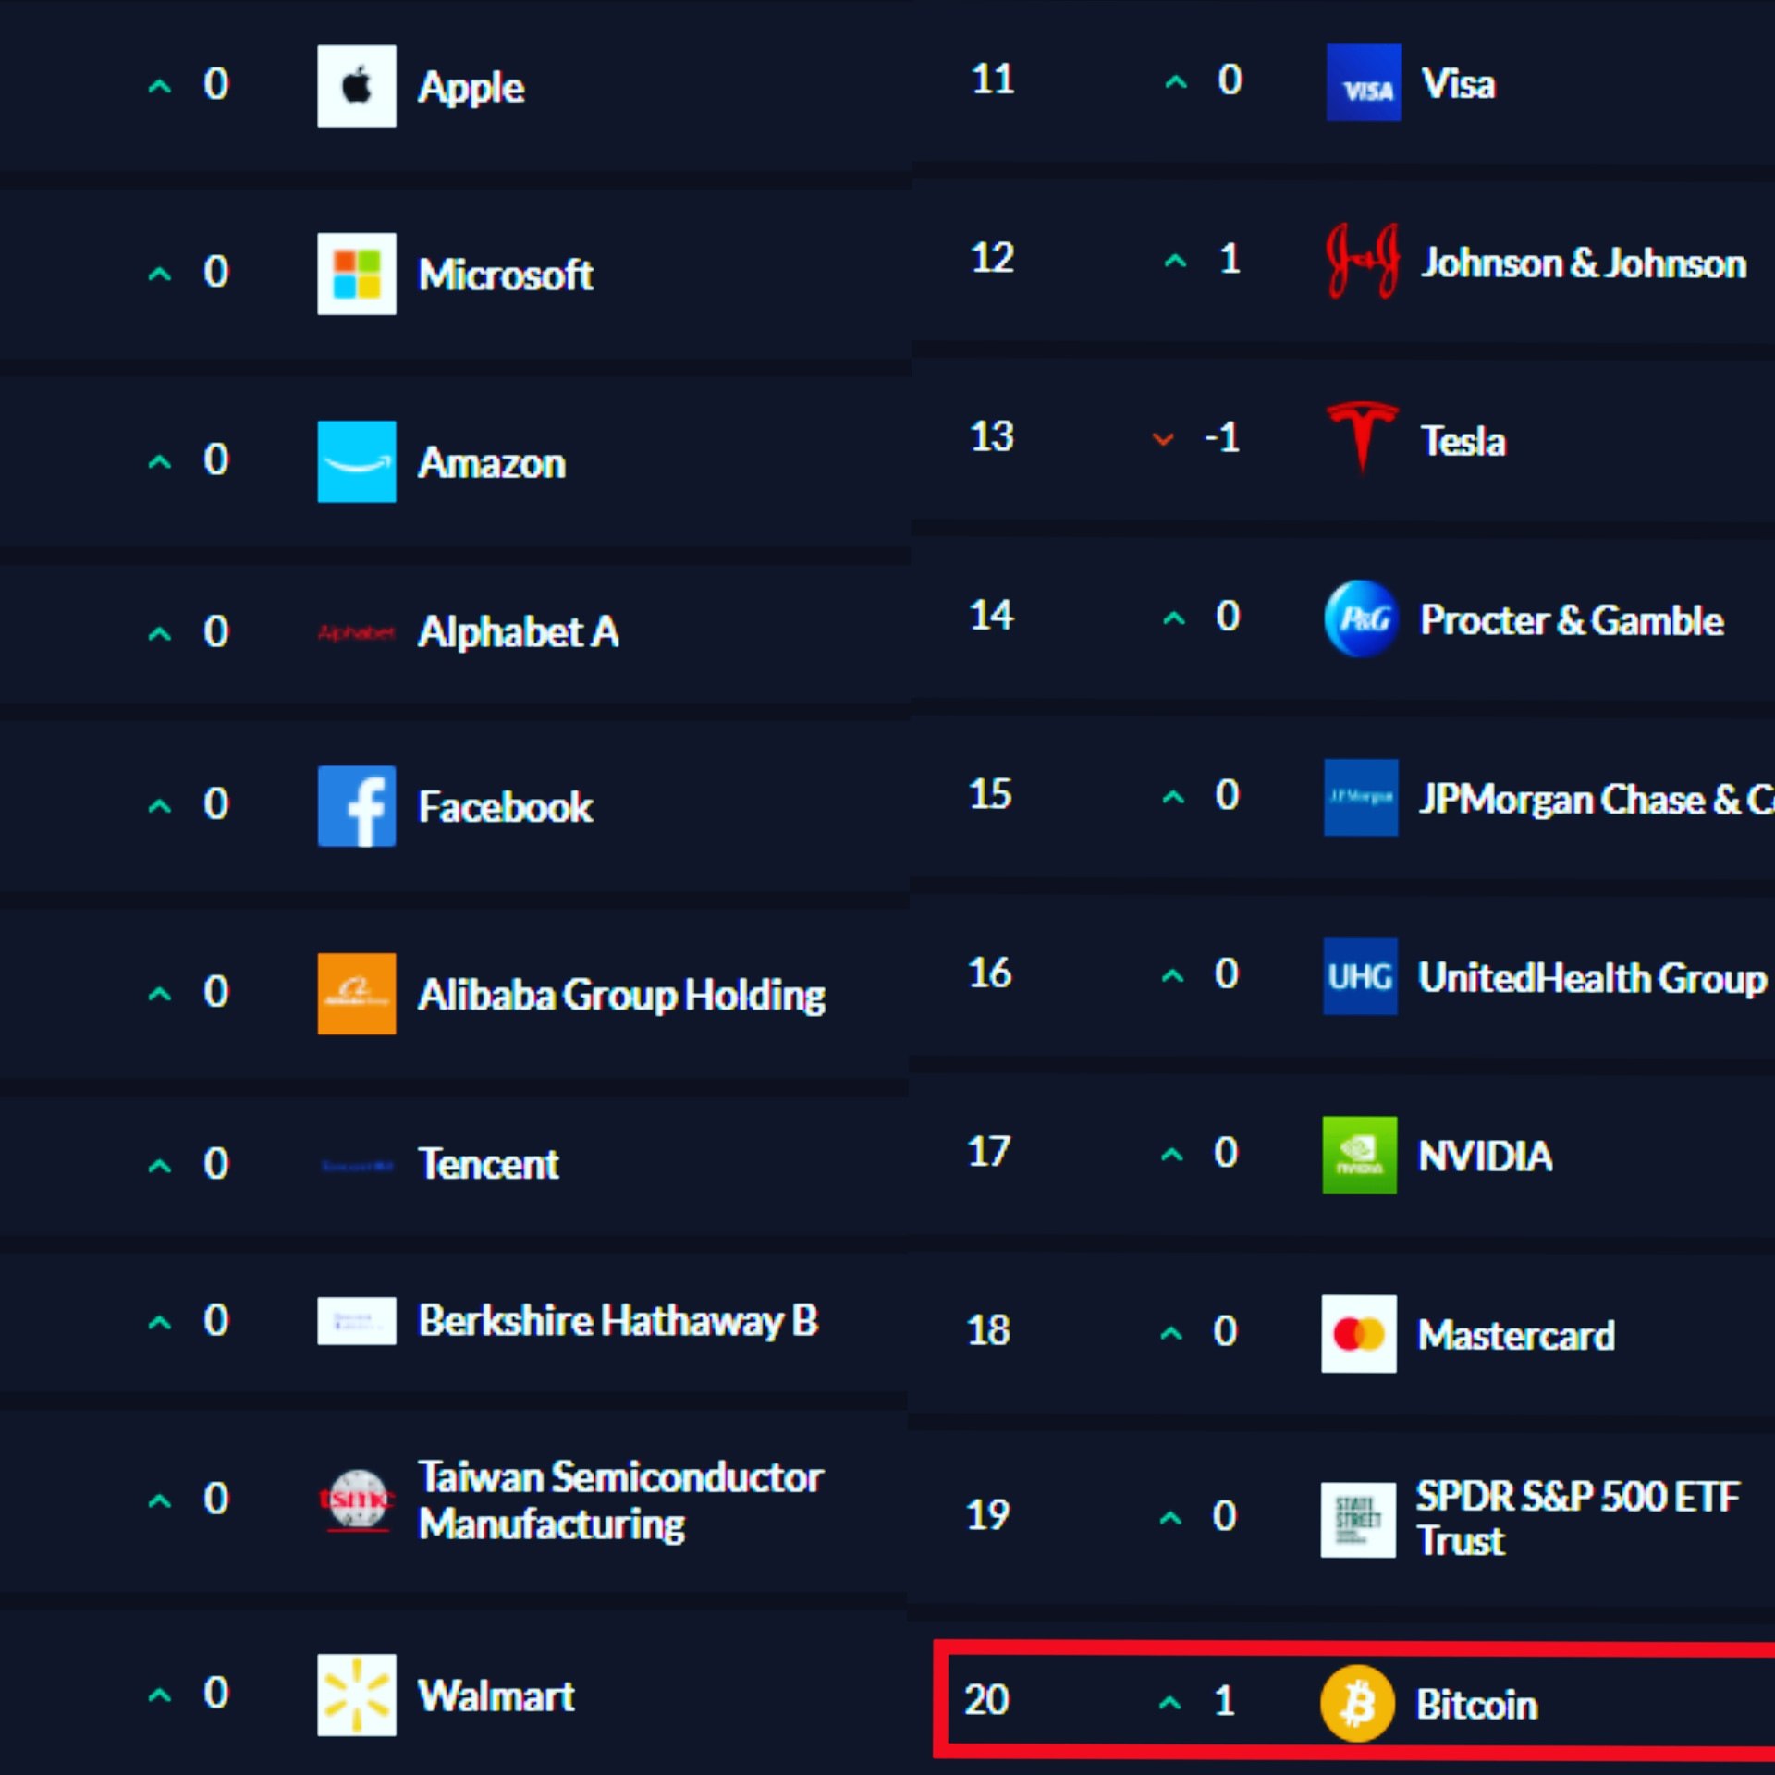This screenshot has height=1775, width=1775.
Task: Click the Amazon logo icon
Action: point(356,461)
